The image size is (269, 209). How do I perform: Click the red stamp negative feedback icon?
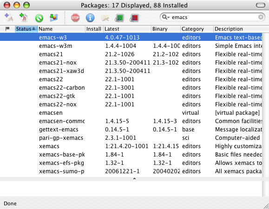[134, 18]
